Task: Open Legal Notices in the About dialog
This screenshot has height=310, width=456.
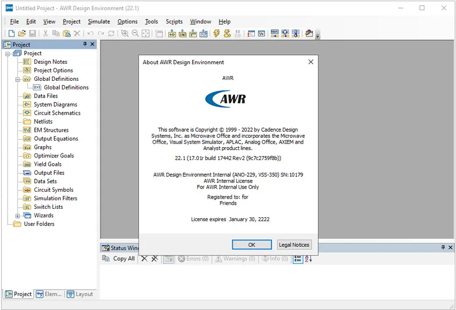Action: 294,245
